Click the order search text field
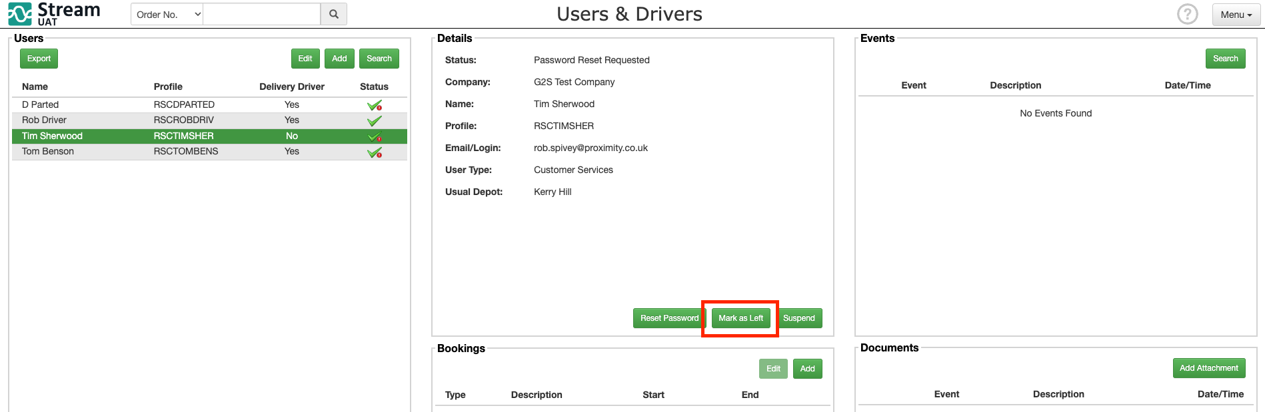Image resolution: width=1265 pixels, height=412 pixels. click(261, 14)
